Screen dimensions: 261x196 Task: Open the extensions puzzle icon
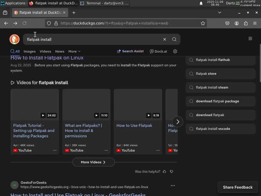[x=246, y=23]
